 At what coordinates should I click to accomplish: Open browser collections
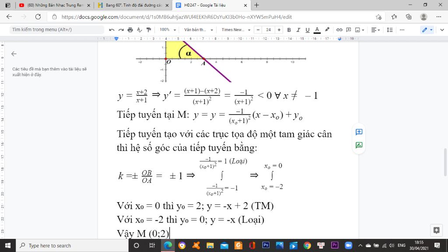click(x=409, y=17)
